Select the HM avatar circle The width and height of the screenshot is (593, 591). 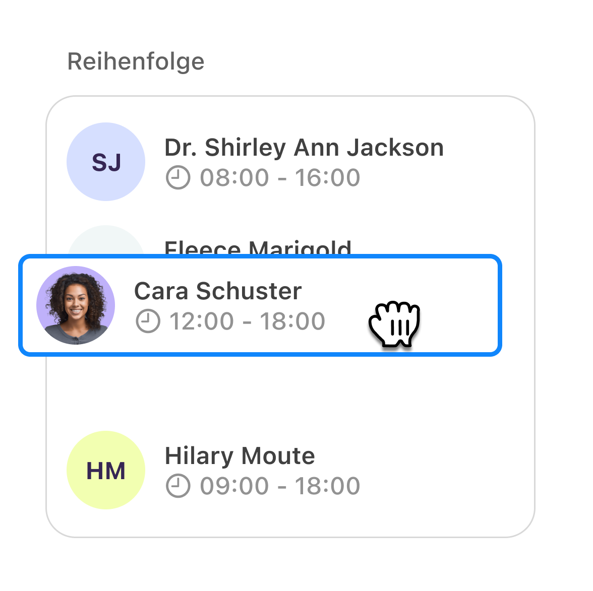105,470
